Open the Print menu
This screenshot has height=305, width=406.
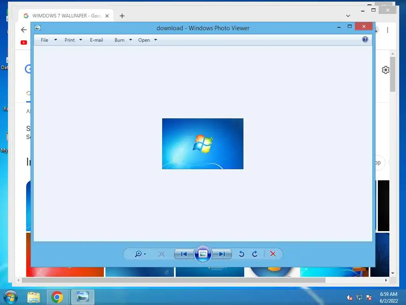tap(70, 40)
